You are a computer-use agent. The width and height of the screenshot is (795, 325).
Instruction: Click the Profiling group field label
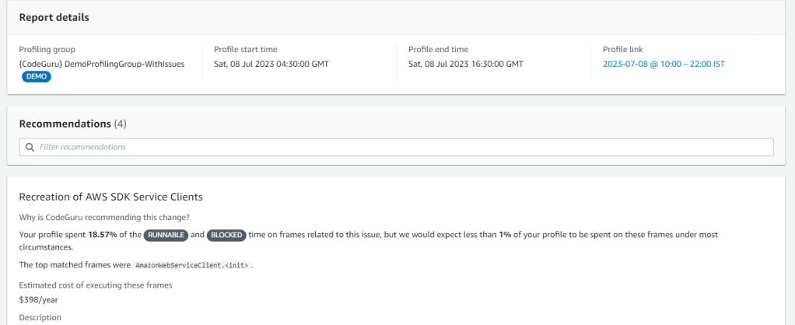click(47, 50)
